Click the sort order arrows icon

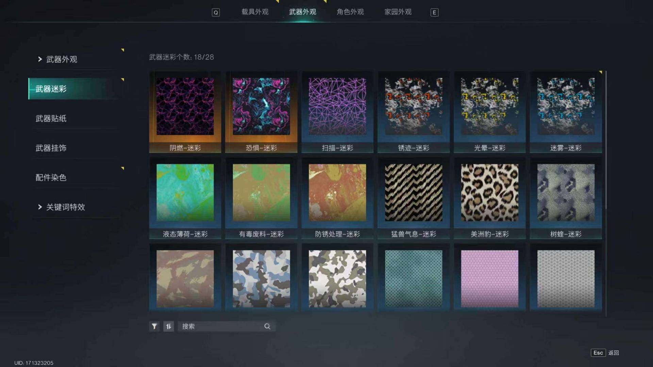[x=168, y=326]
